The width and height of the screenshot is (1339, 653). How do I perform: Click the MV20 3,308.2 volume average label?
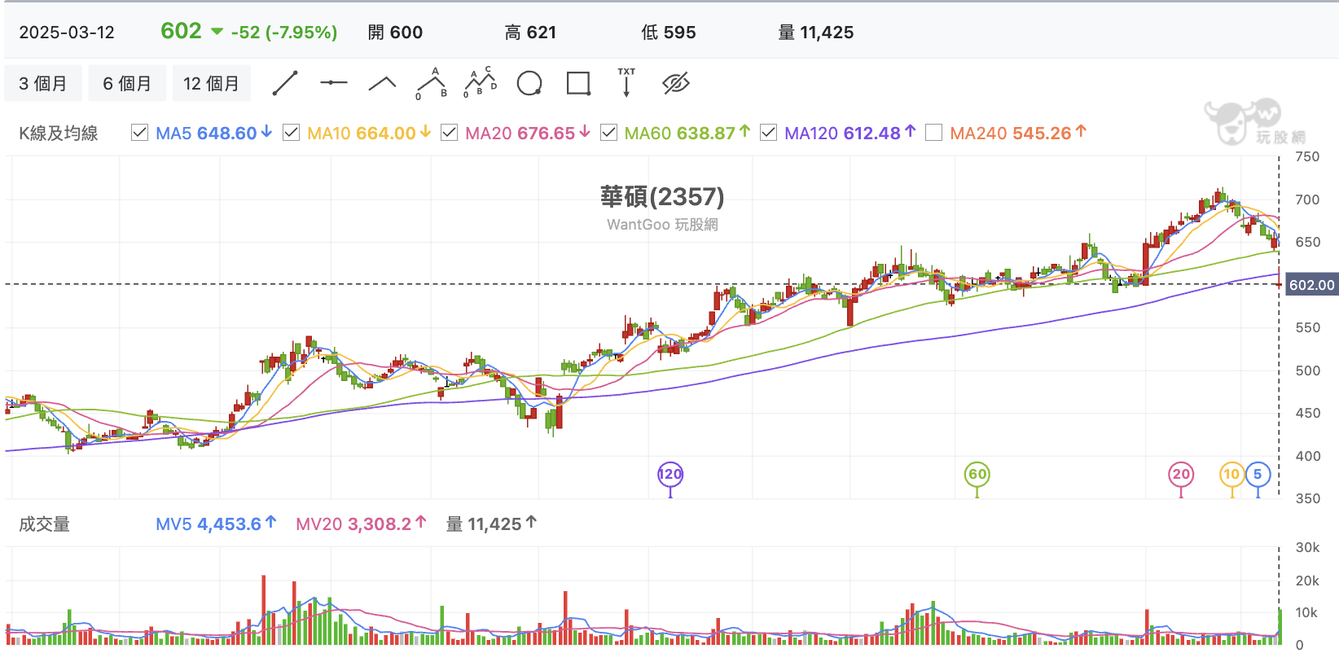coord(361,524)
